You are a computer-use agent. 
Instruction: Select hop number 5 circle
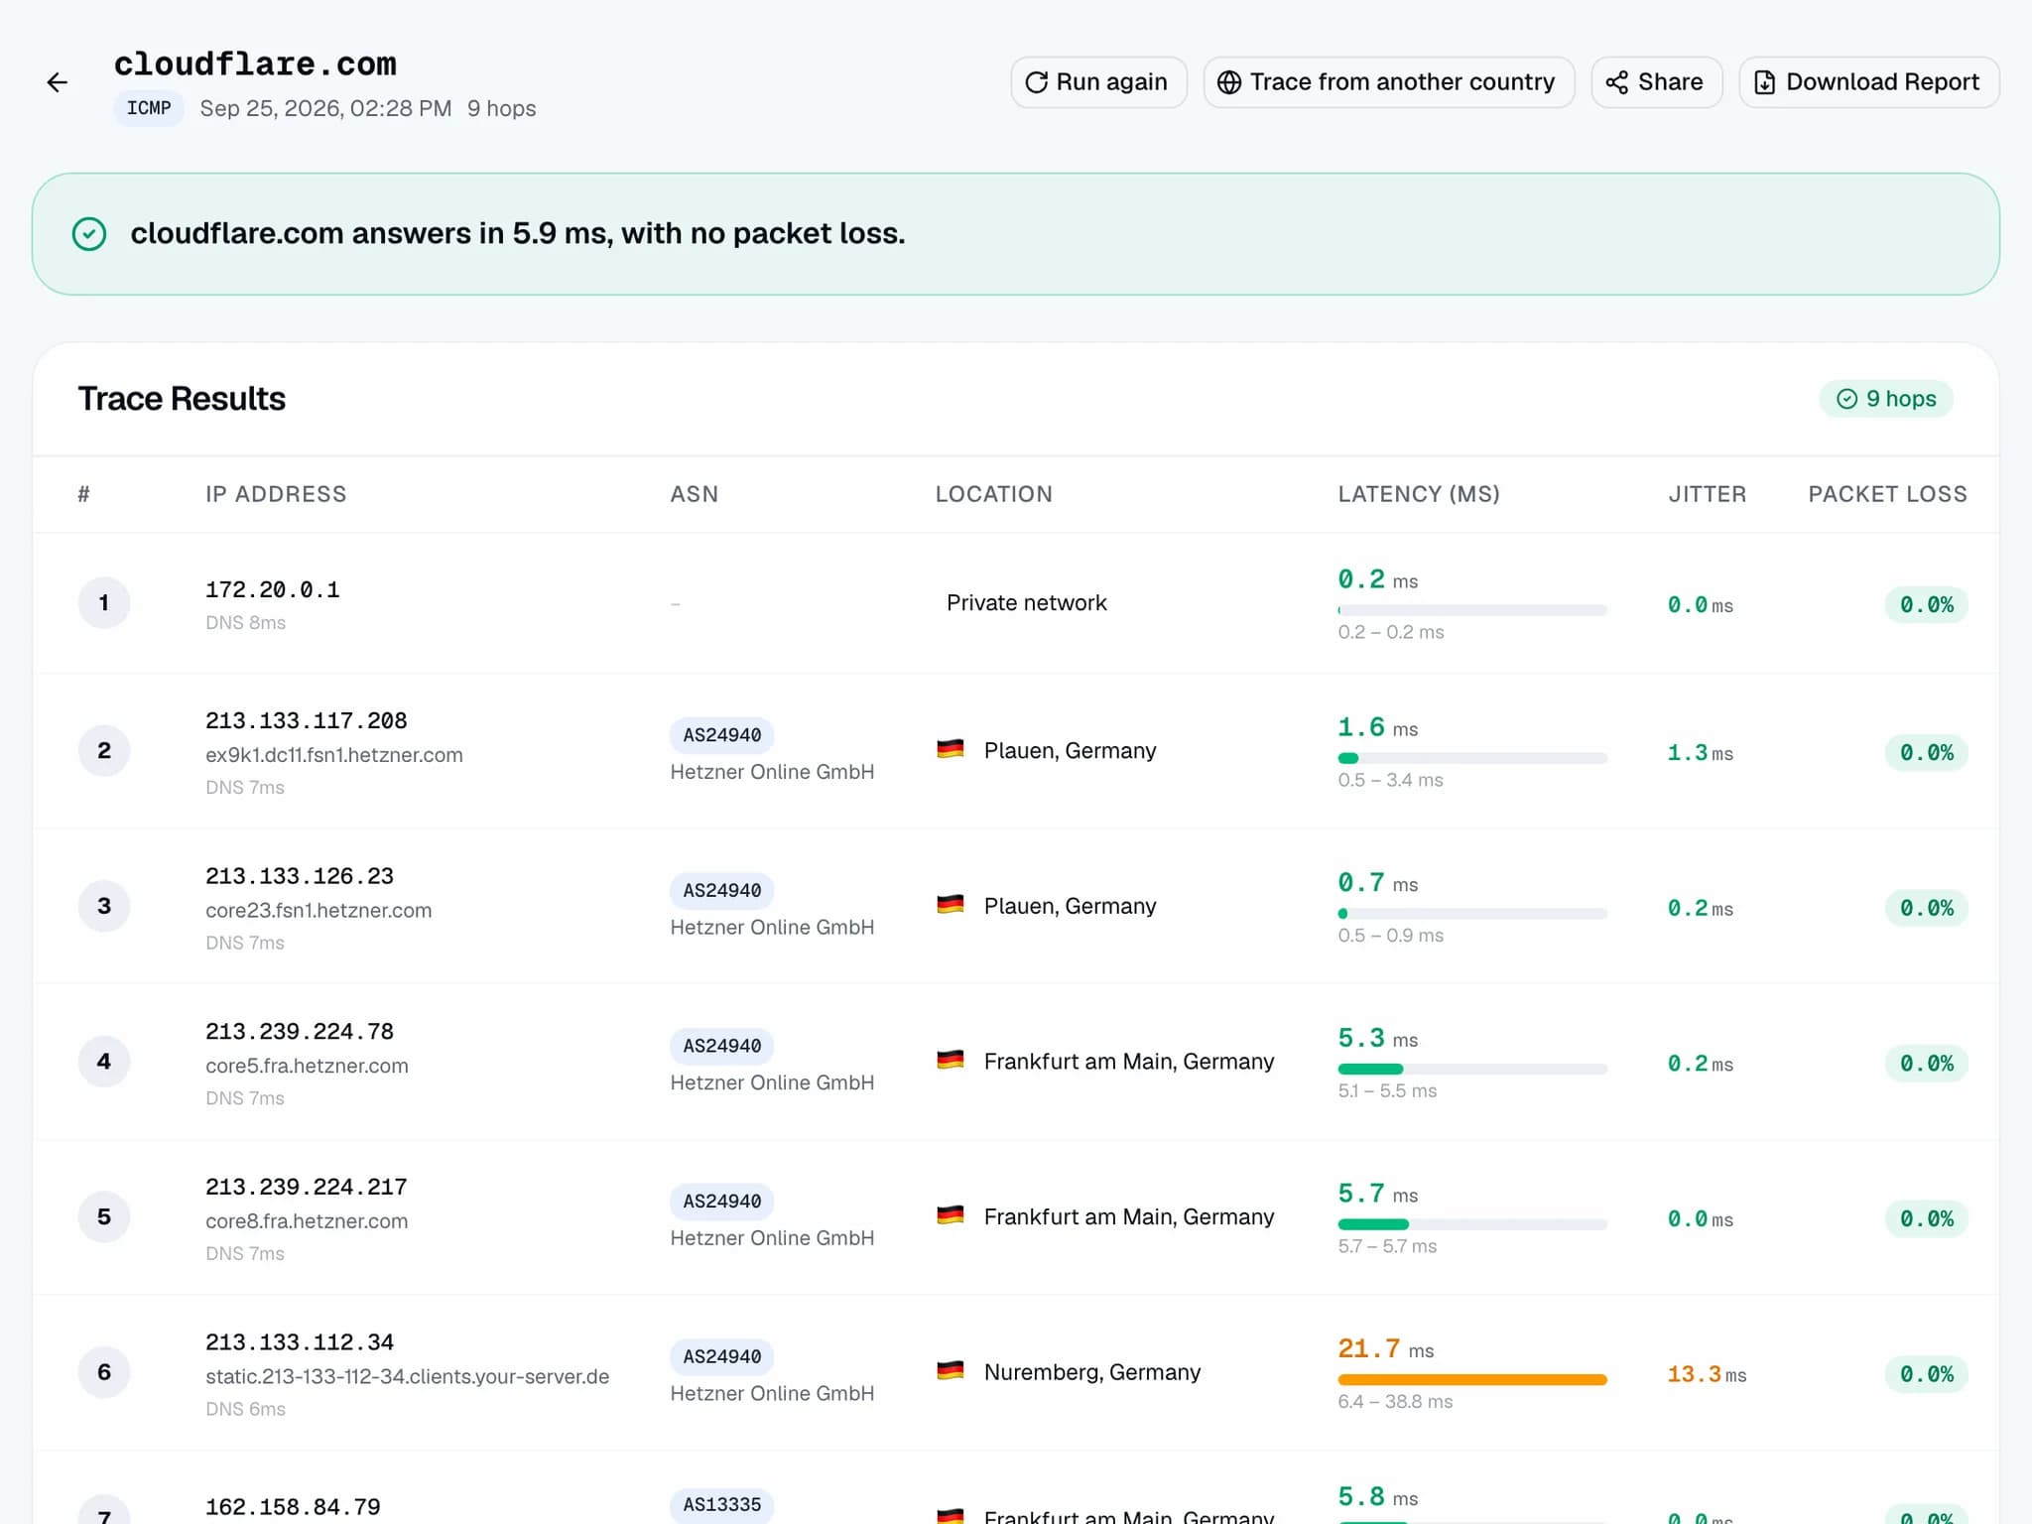pos(104,1217)
